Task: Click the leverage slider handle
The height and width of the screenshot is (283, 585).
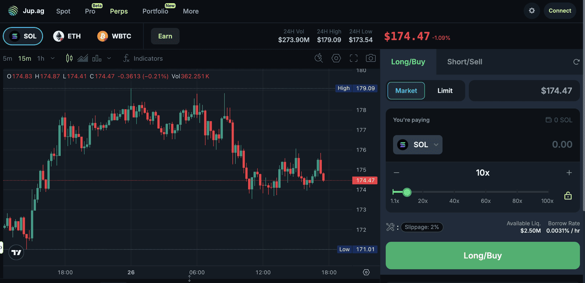Action: [x=407, y=192]
